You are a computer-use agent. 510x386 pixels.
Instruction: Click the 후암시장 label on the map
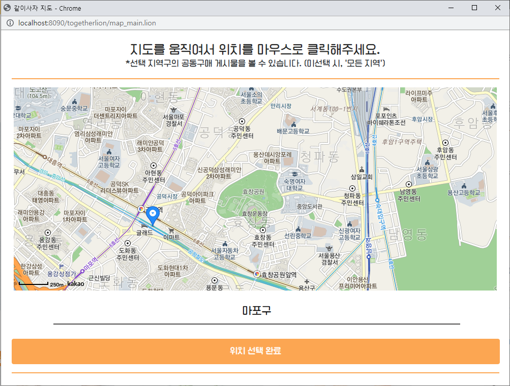click(422, 119)
